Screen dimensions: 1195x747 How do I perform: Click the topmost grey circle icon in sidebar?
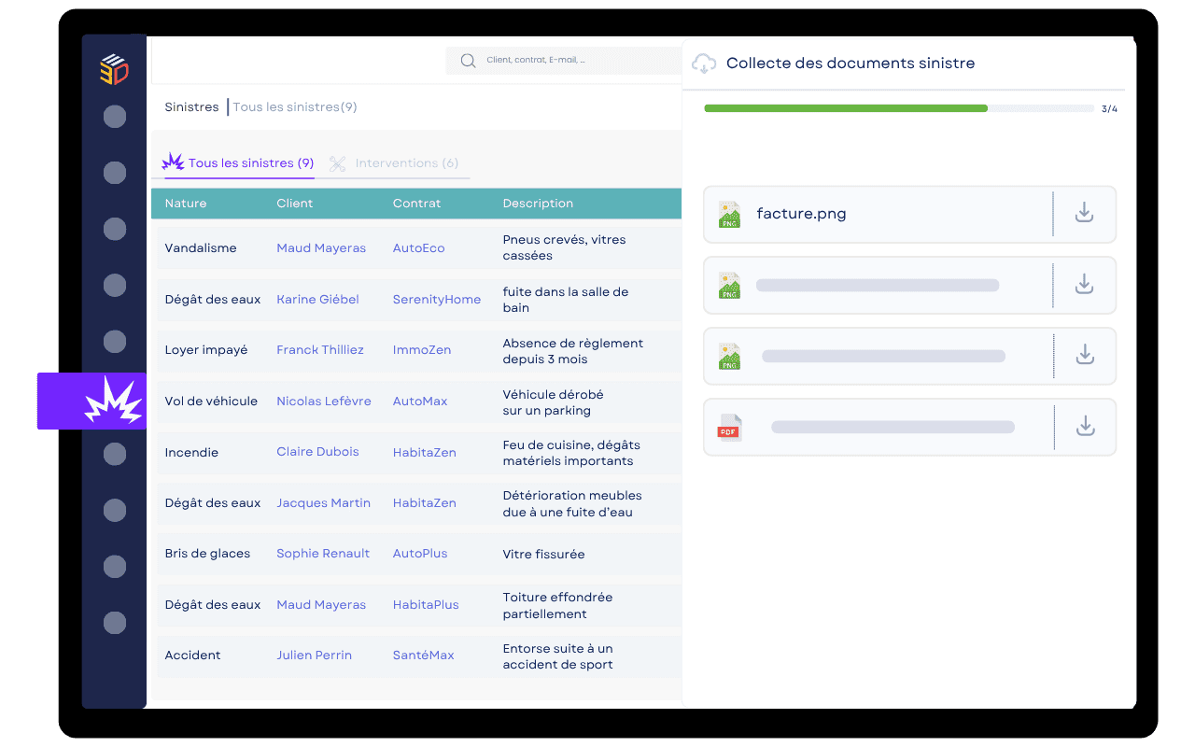[114, 117]
